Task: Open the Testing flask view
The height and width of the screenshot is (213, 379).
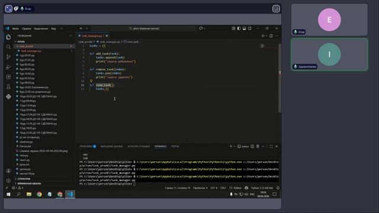Action: pos(8,87)
